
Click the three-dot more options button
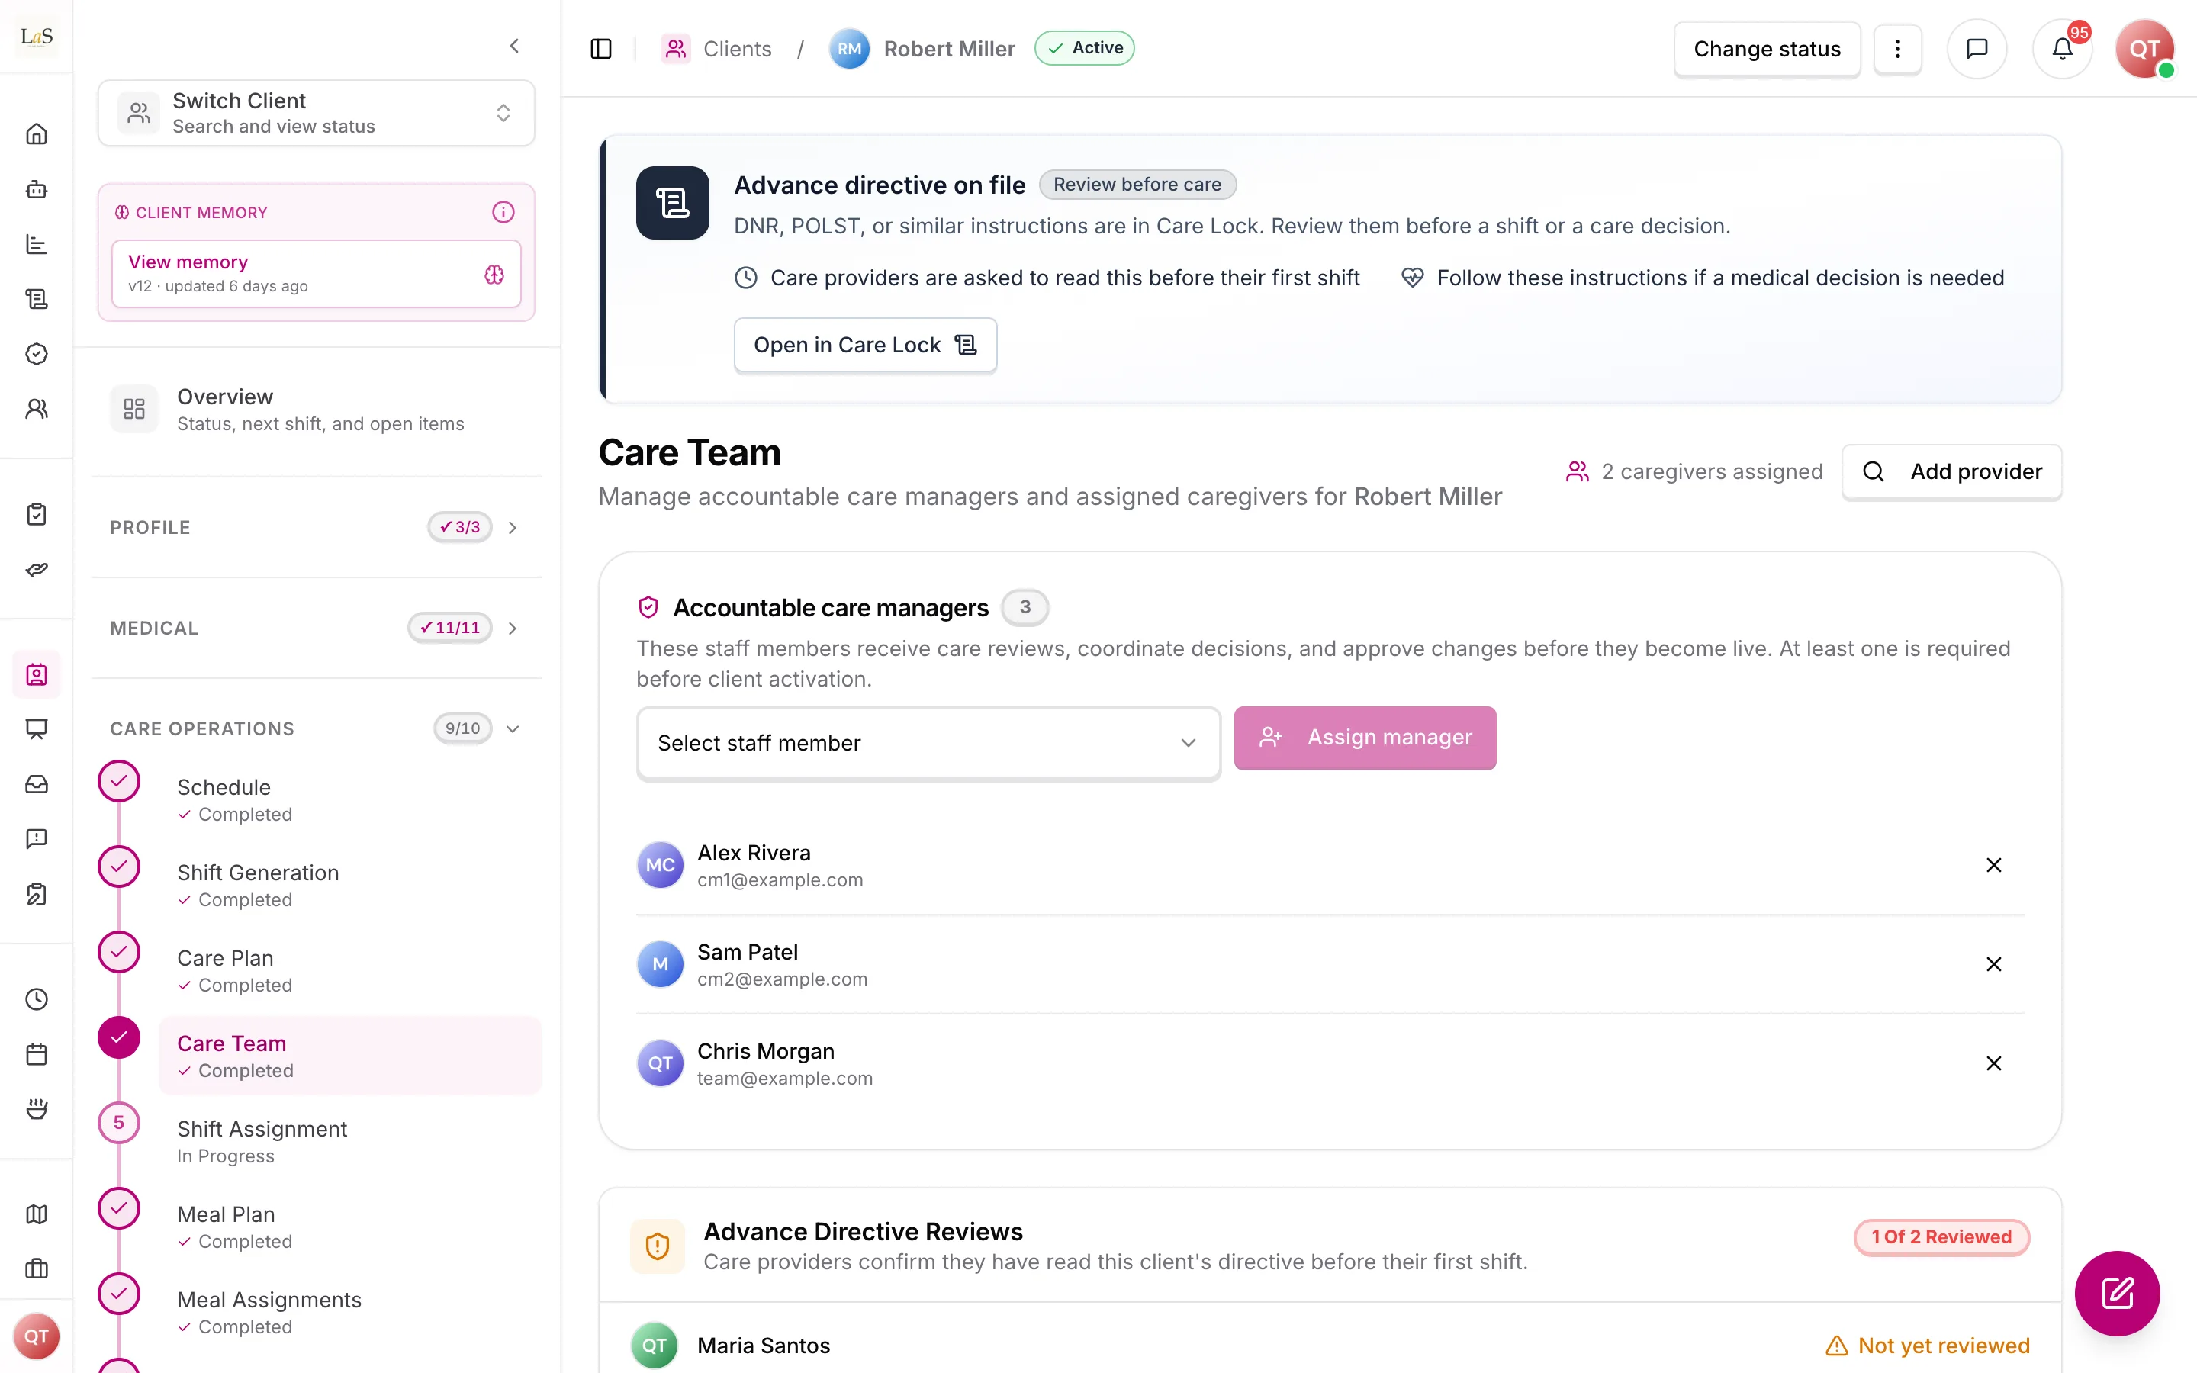(x=1897, y=48)
